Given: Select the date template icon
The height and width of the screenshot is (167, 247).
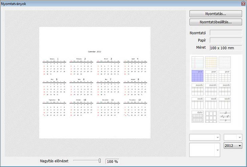Looking at the screenshot, I should point(197,117).
